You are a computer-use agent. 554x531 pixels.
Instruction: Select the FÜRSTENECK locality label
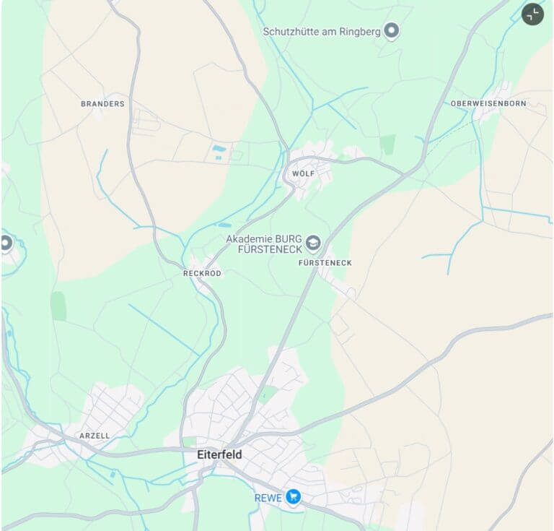[325, 263]
